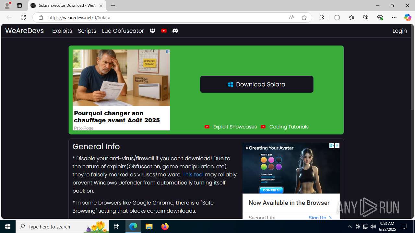
Task: Open the Exploits menu item
Action: point(62,31)
